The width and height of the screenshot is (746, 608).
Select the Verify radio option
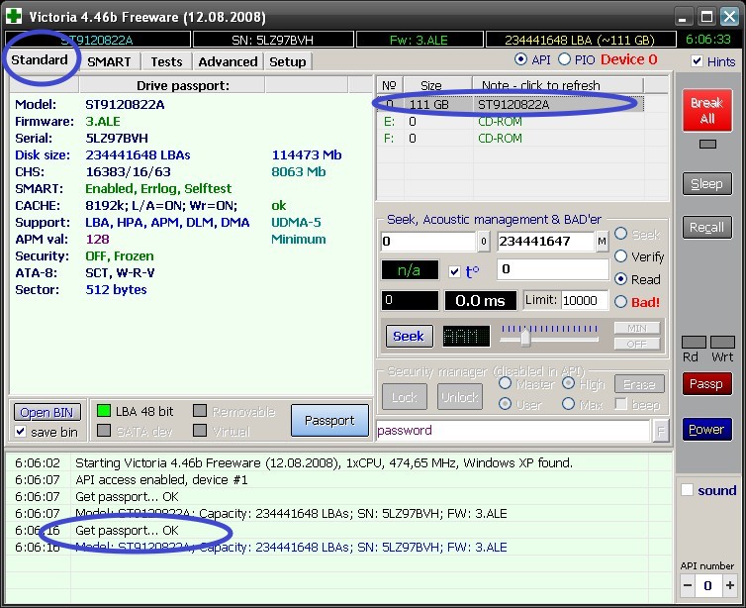621,256
